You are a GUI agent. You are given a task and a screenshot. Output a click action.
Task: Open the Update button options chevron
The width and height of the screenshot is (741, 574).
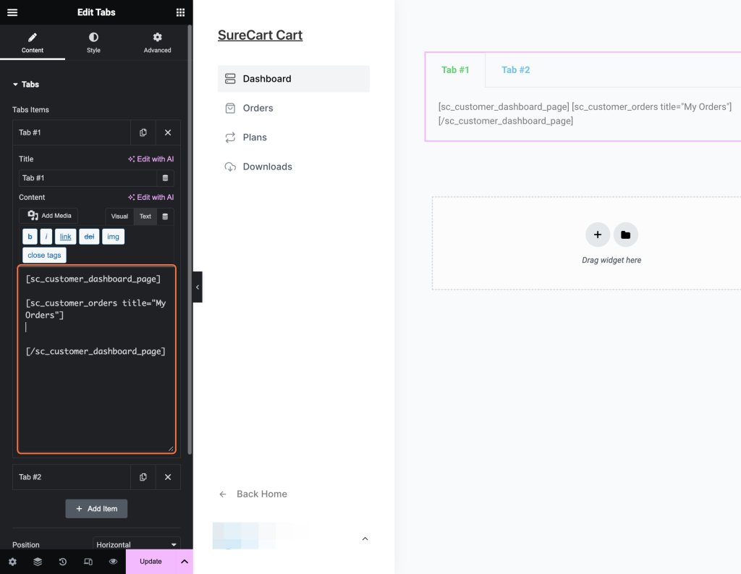[184, 561]
